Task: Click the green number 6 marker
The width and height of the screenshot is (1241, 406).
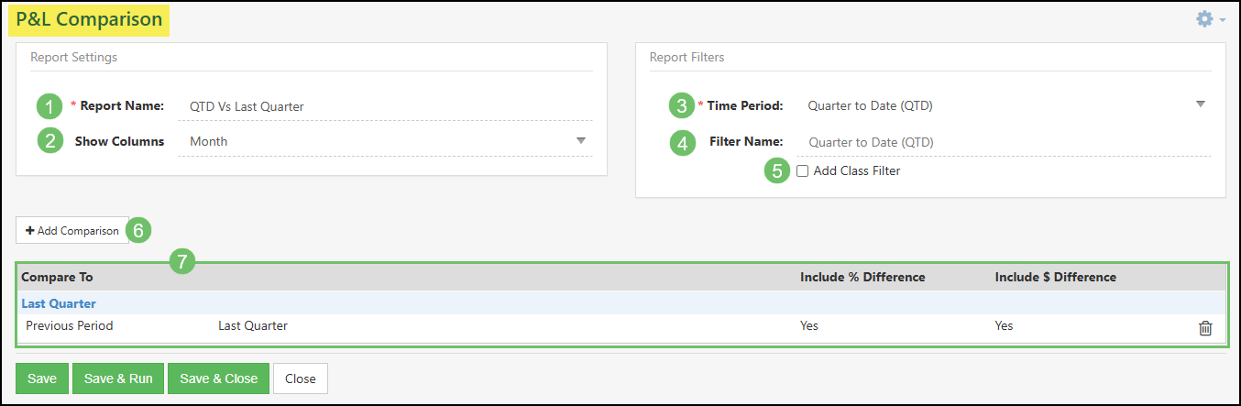Action: (x=138, y=230)
